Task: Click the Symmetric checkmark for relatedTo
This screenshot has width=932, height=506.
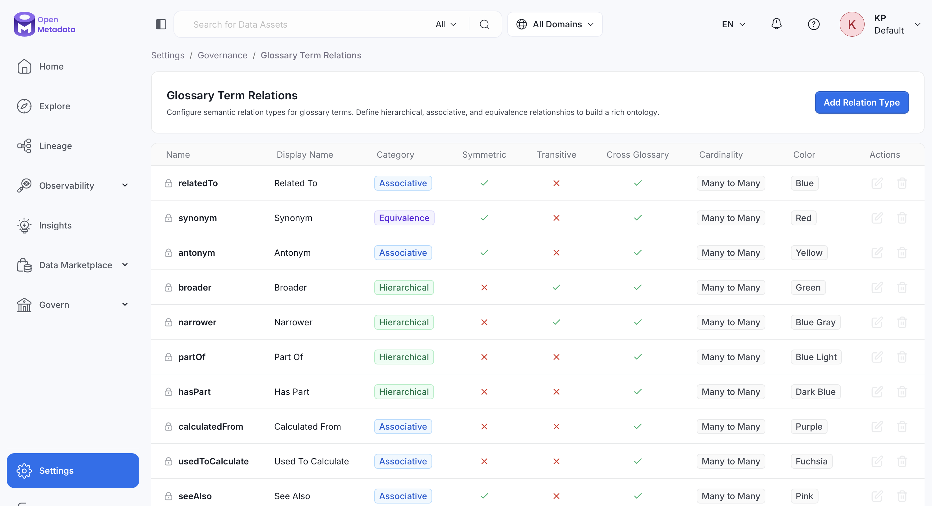Action: tap(484, 183)
